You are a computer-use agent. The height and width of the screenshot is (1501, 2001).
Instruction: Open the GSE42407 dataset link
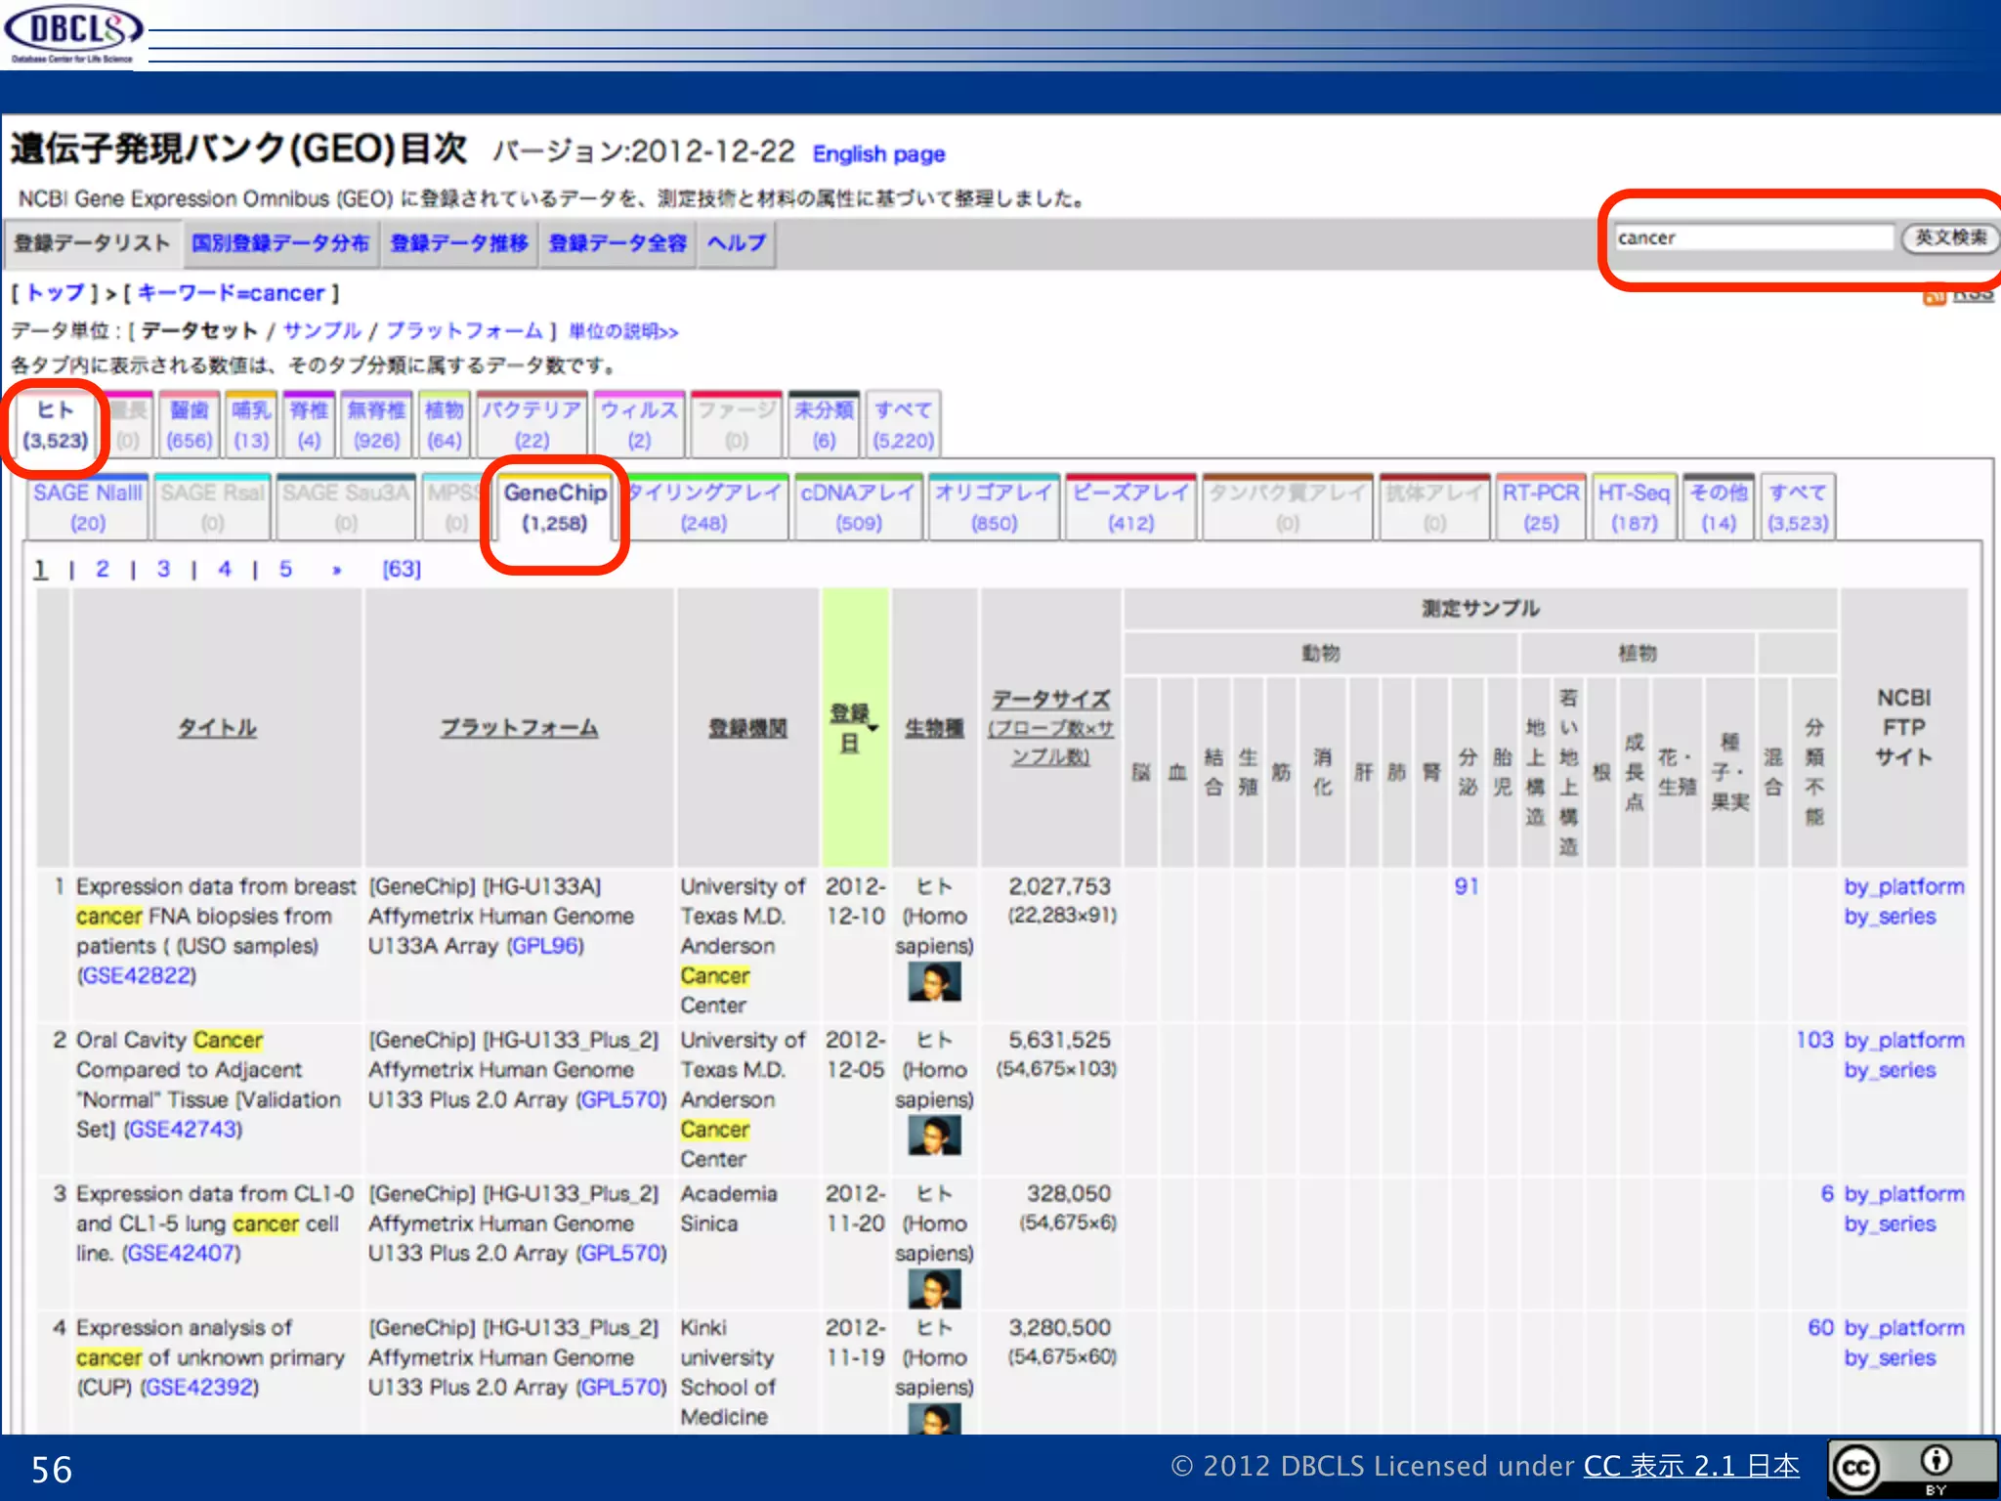182,1253
